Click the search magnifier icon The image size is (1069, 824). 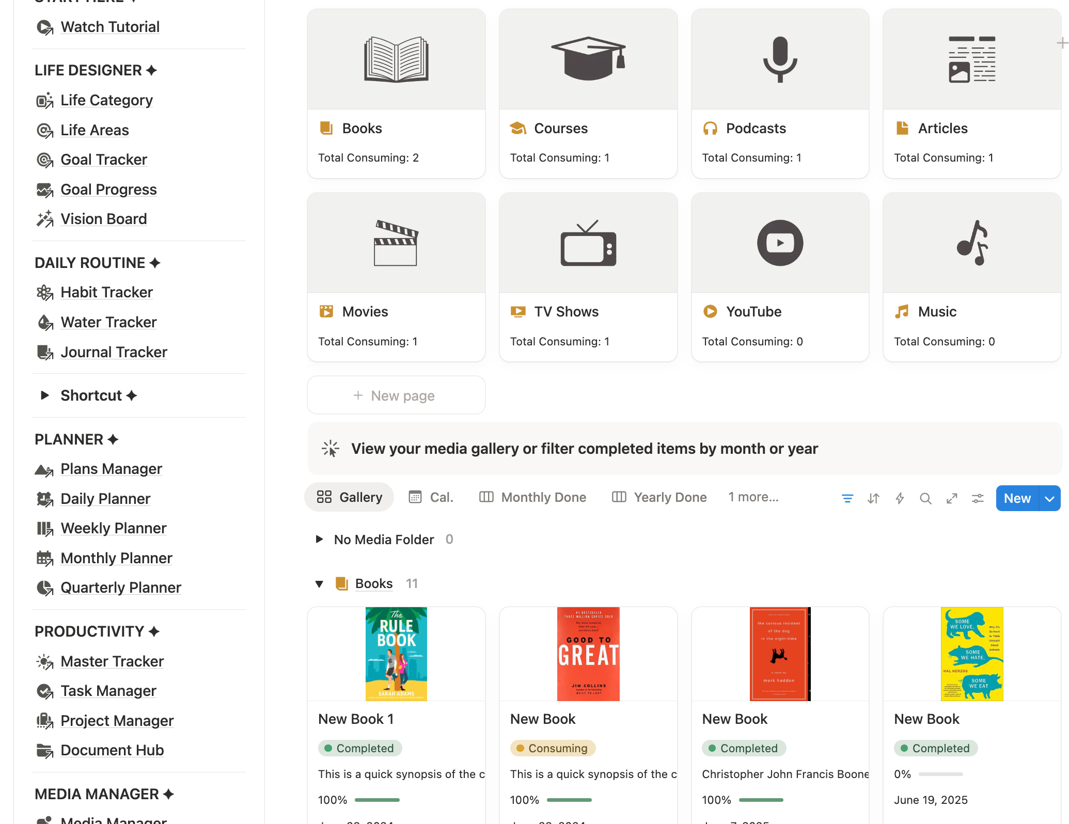[x=925, y=498]
